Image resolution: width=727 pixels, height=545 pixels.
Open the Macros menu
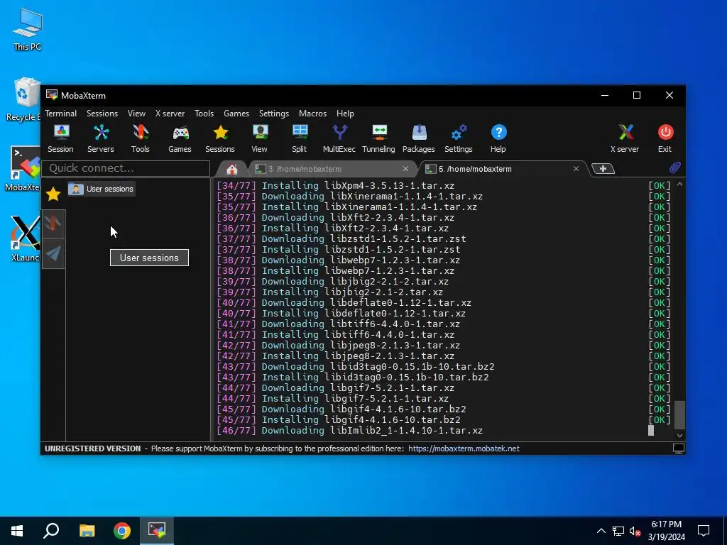coord(312,114)
